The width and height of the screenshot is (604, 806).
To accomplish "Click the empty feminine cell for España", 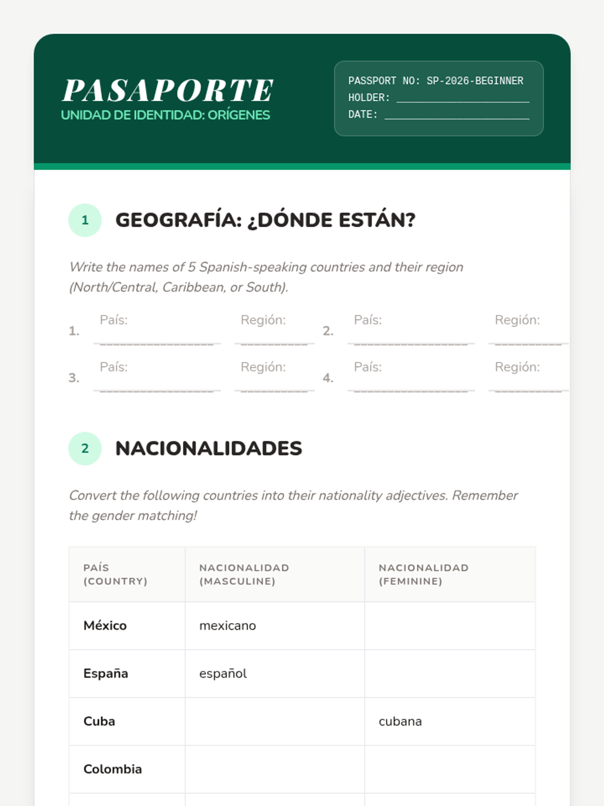I will [x=449, y=674].
